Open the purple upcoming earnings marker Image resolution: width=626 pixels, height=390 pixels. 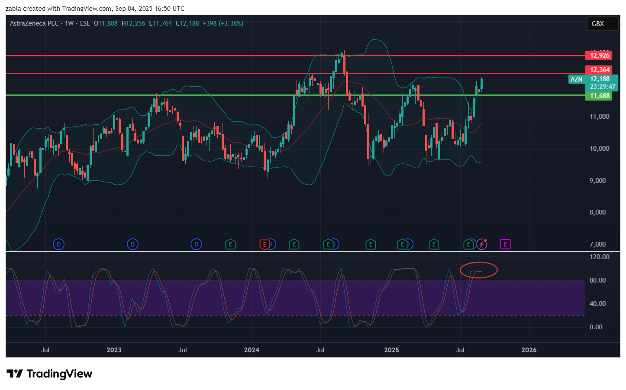(x=505, y=244)
